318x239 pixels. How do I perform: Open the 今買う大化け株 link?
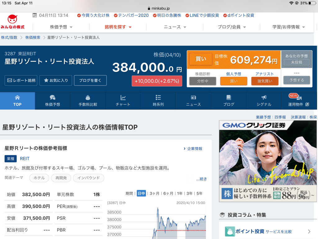coord(93,15)
